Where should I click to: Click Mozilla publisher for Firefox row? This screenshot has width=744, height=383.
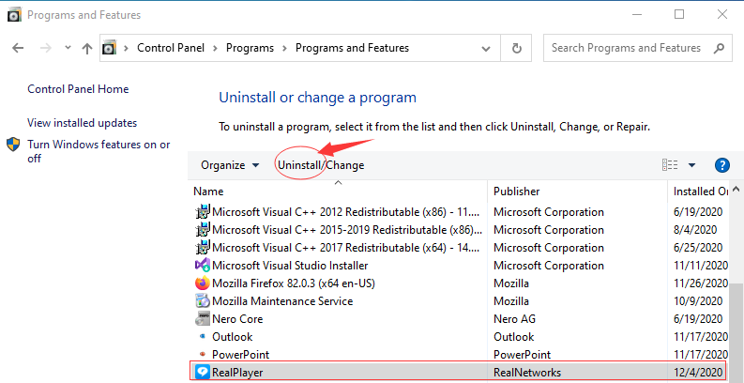tap(511, 283)
